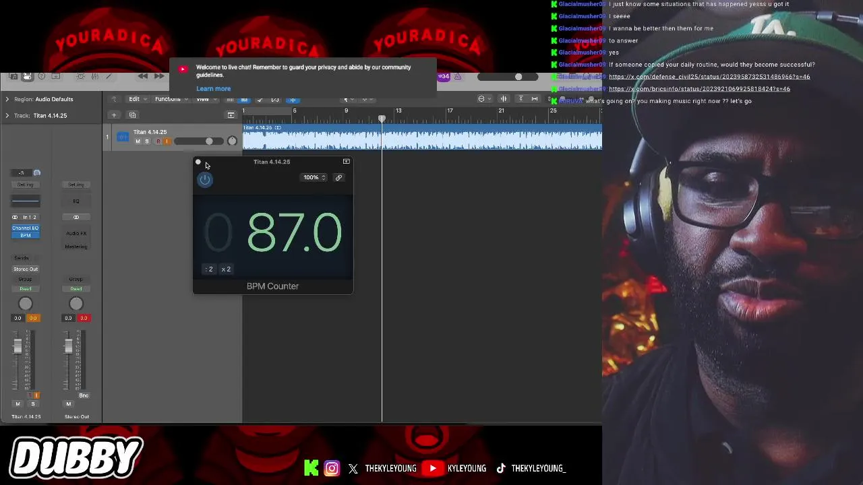Open Quick Help question mark icon
This screenshot has height=485, width=863.
tap(42, 76)
